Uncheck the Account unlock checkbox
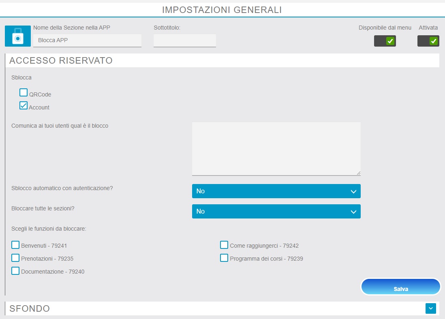445x319 pixels. [24, 106]
